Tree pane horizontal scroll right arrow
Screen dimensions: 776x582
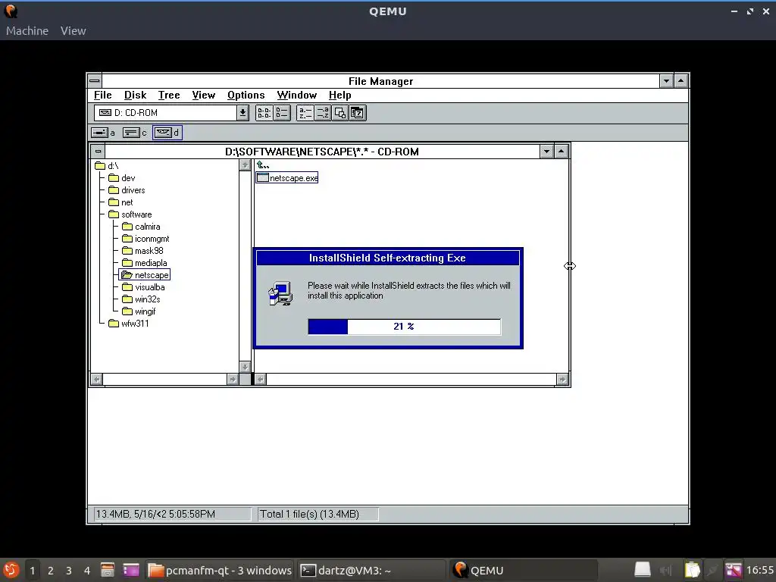point(233,380)
